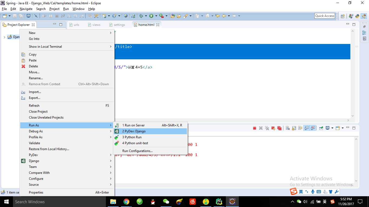Expand the New submenu in context menu

tap(67, 33)
